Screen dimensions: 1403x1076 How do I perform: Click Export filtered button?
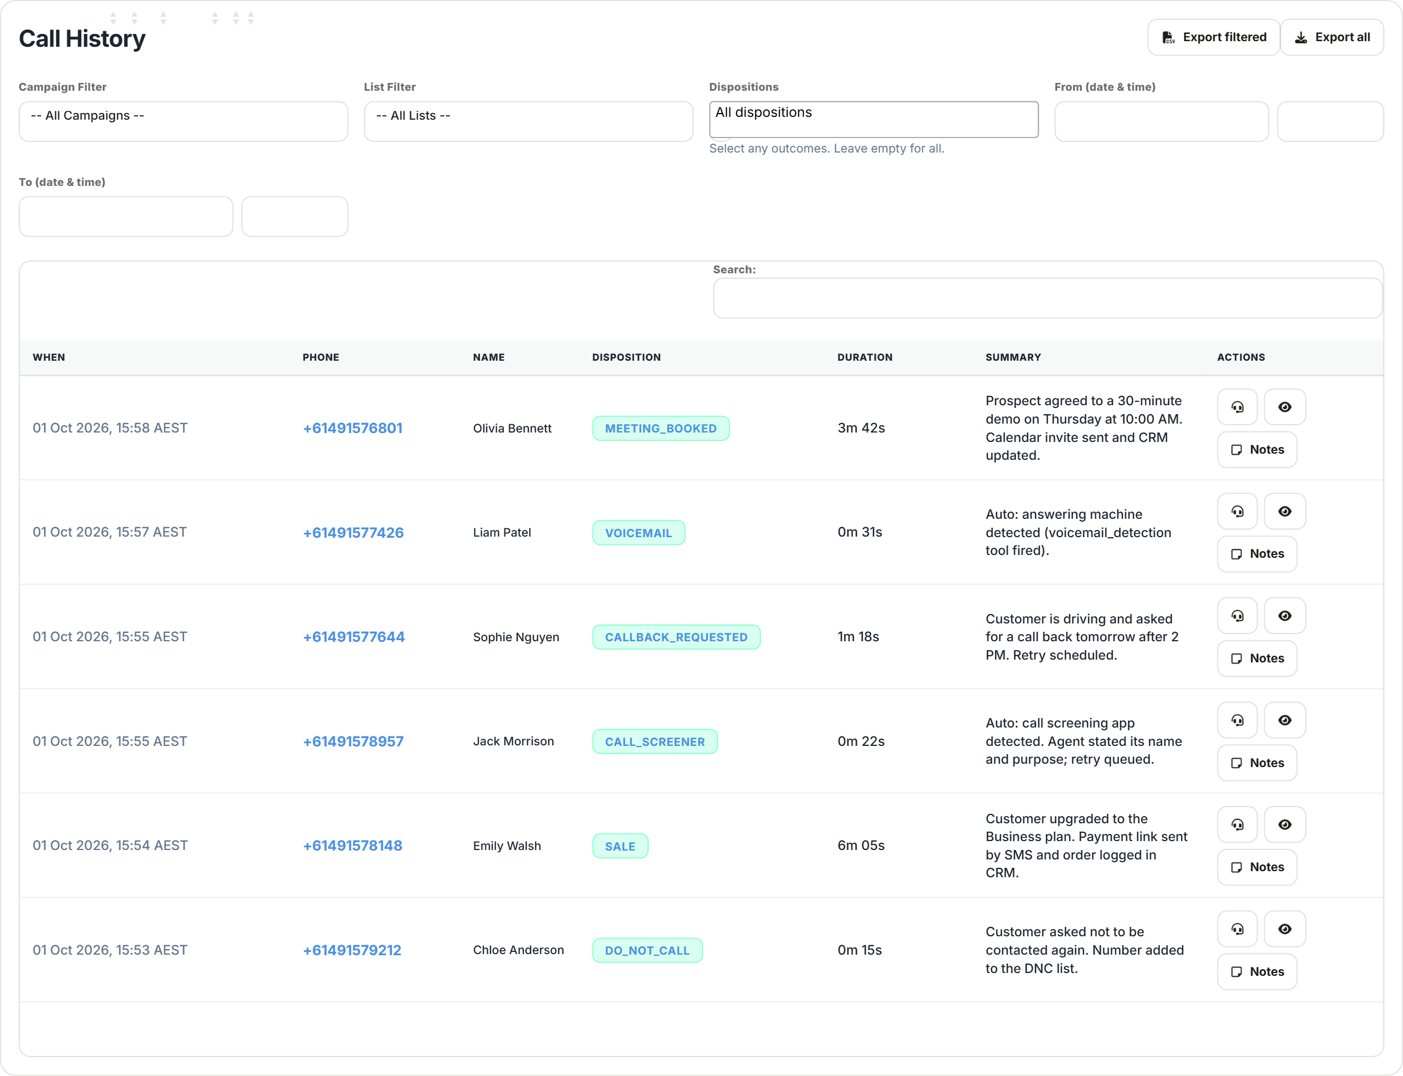[x=1213, y=37]
